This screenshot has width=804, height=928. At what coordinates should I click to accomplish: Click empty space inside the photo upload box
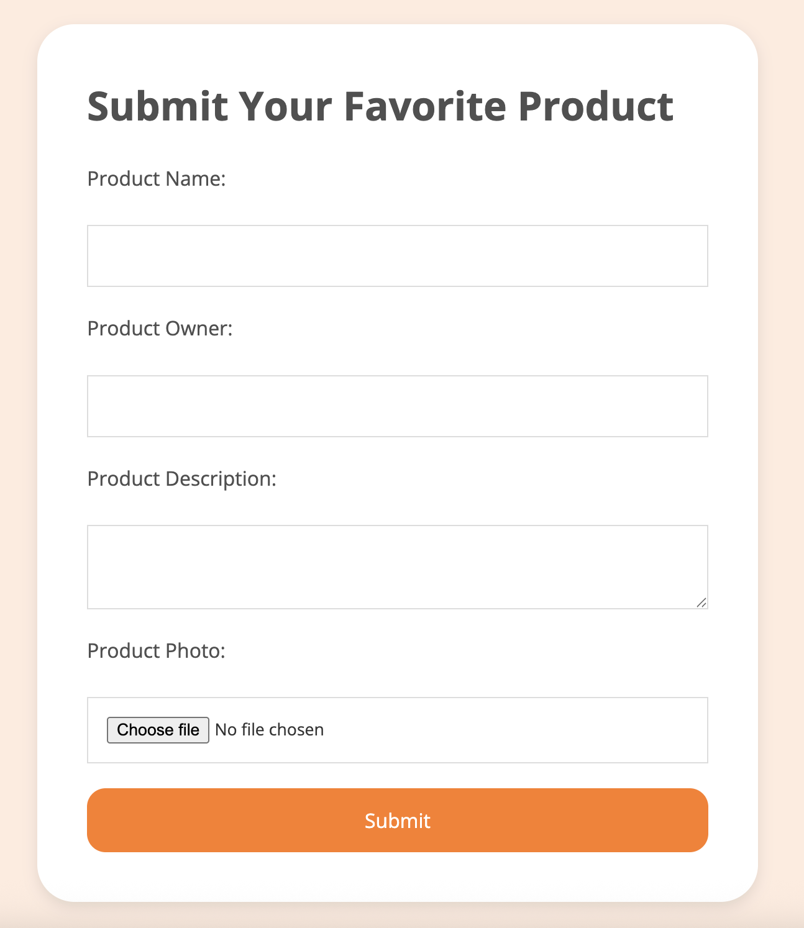516,730
